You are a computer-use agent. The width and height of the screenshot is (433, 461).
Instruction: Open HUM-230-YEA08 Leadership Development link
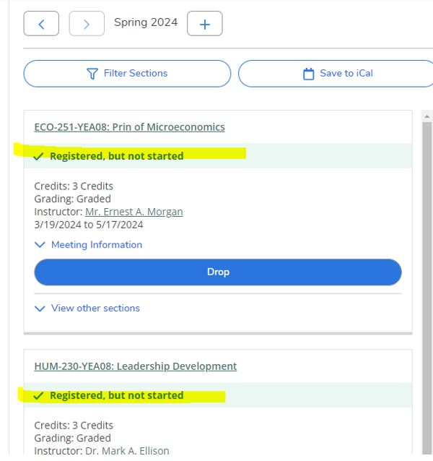pyautogui.click(x=136, y=366)
